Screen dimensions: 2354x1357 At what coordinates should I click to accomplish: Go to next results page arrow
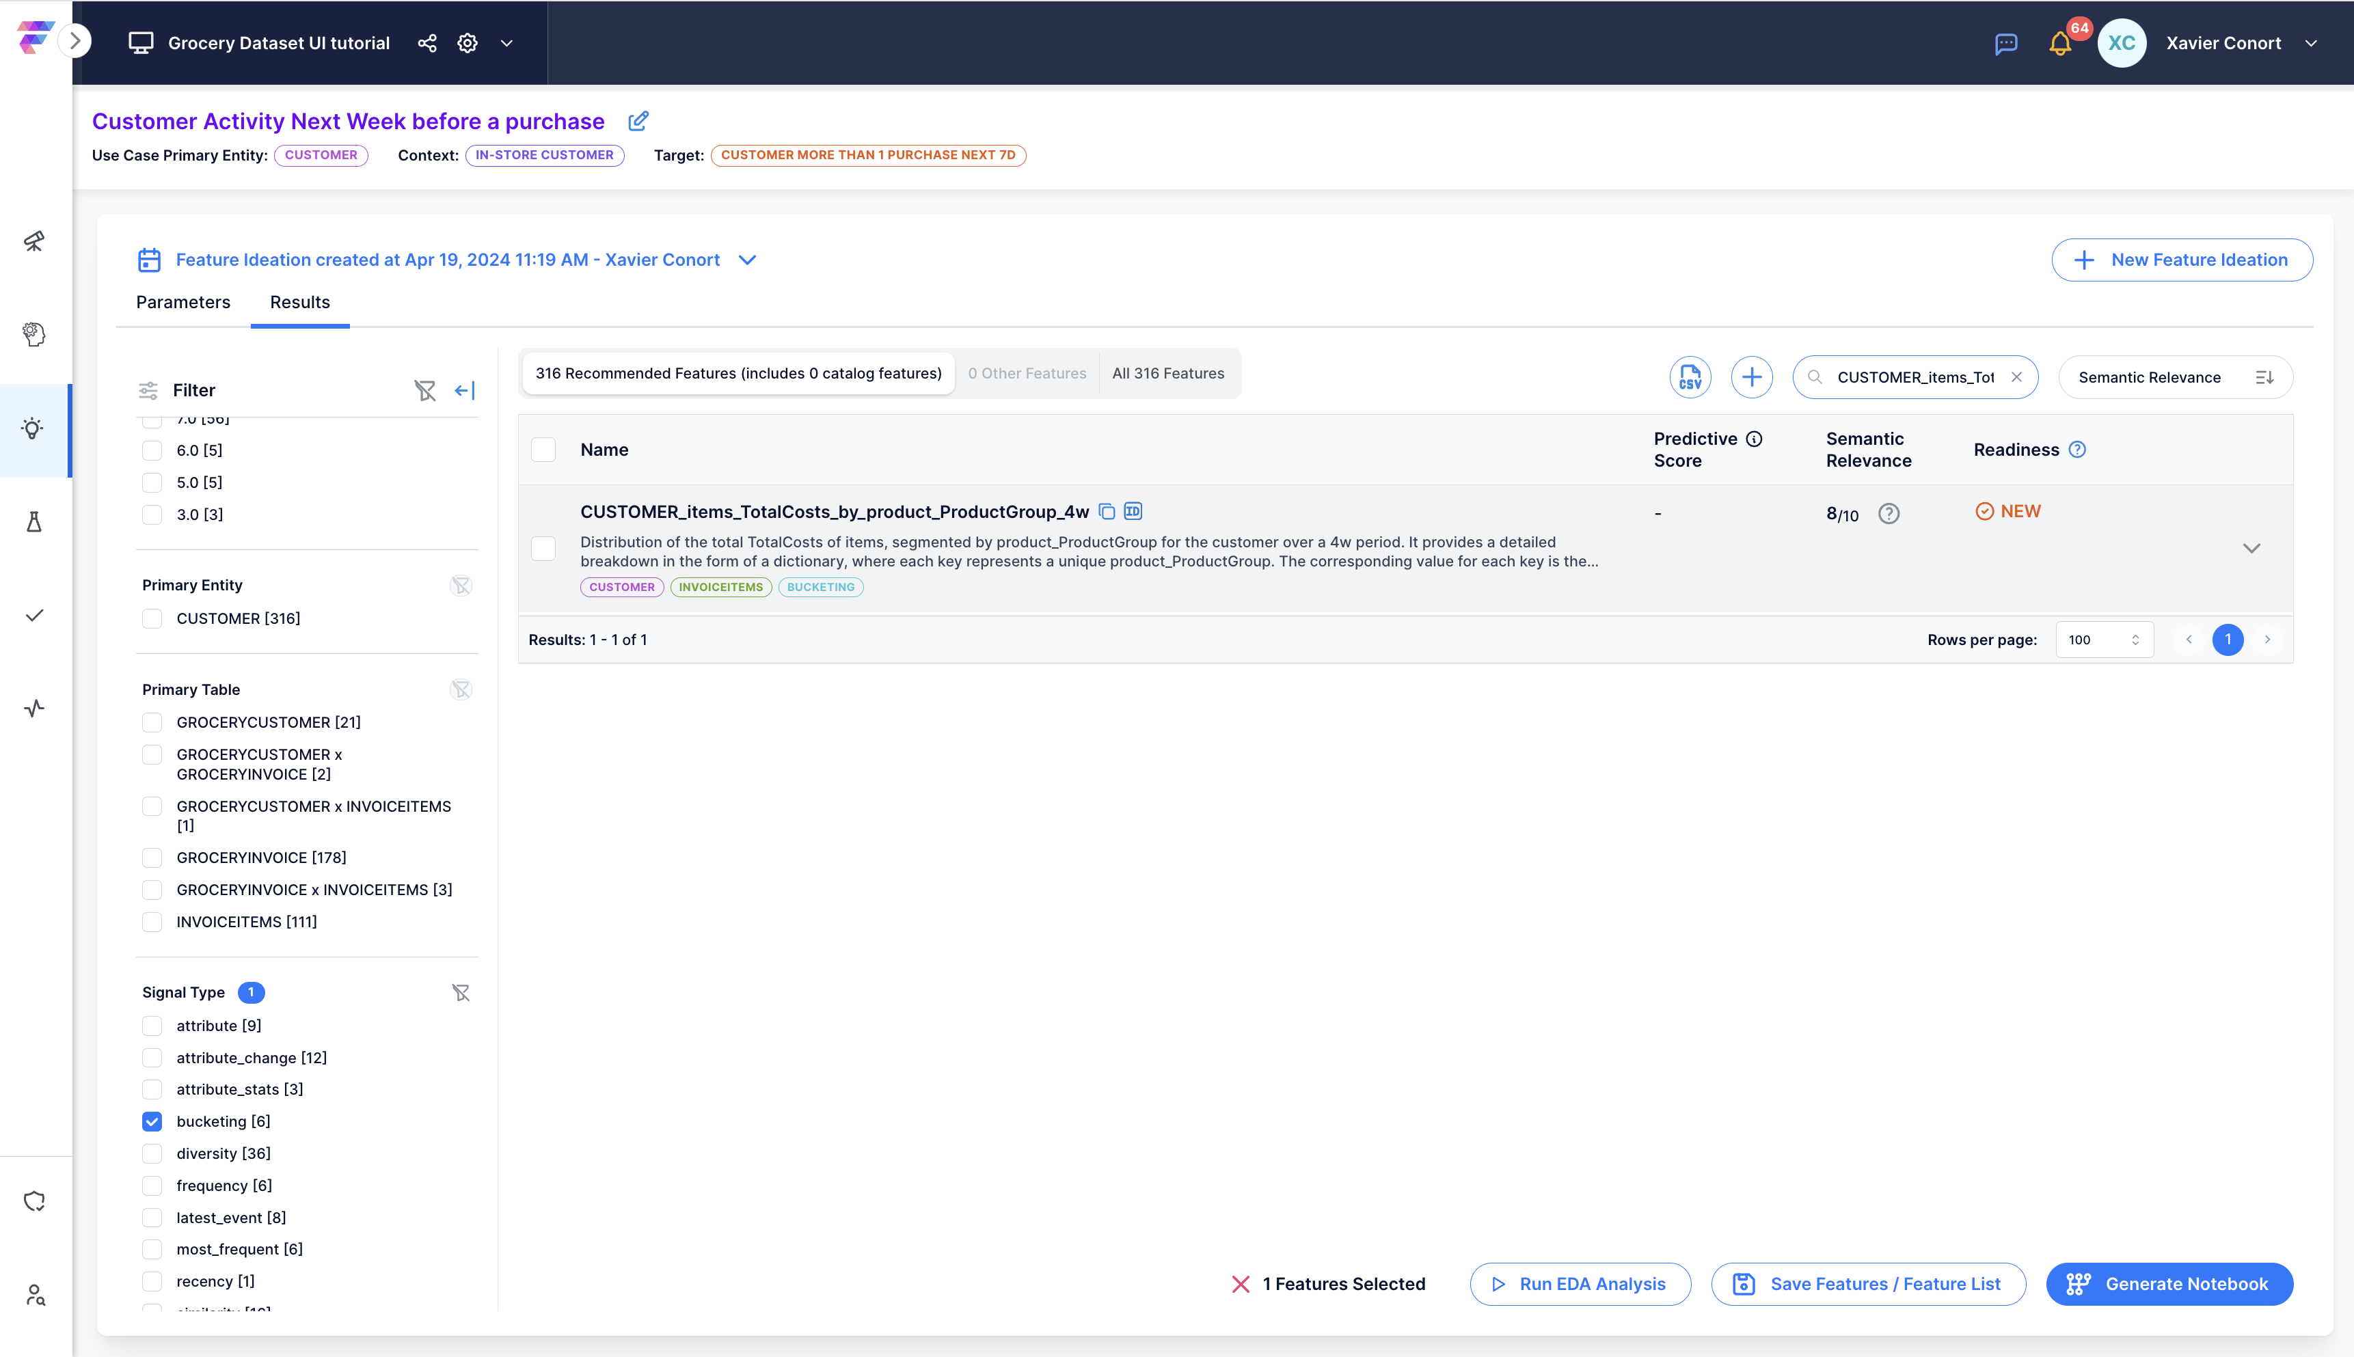coord(2267,640)
